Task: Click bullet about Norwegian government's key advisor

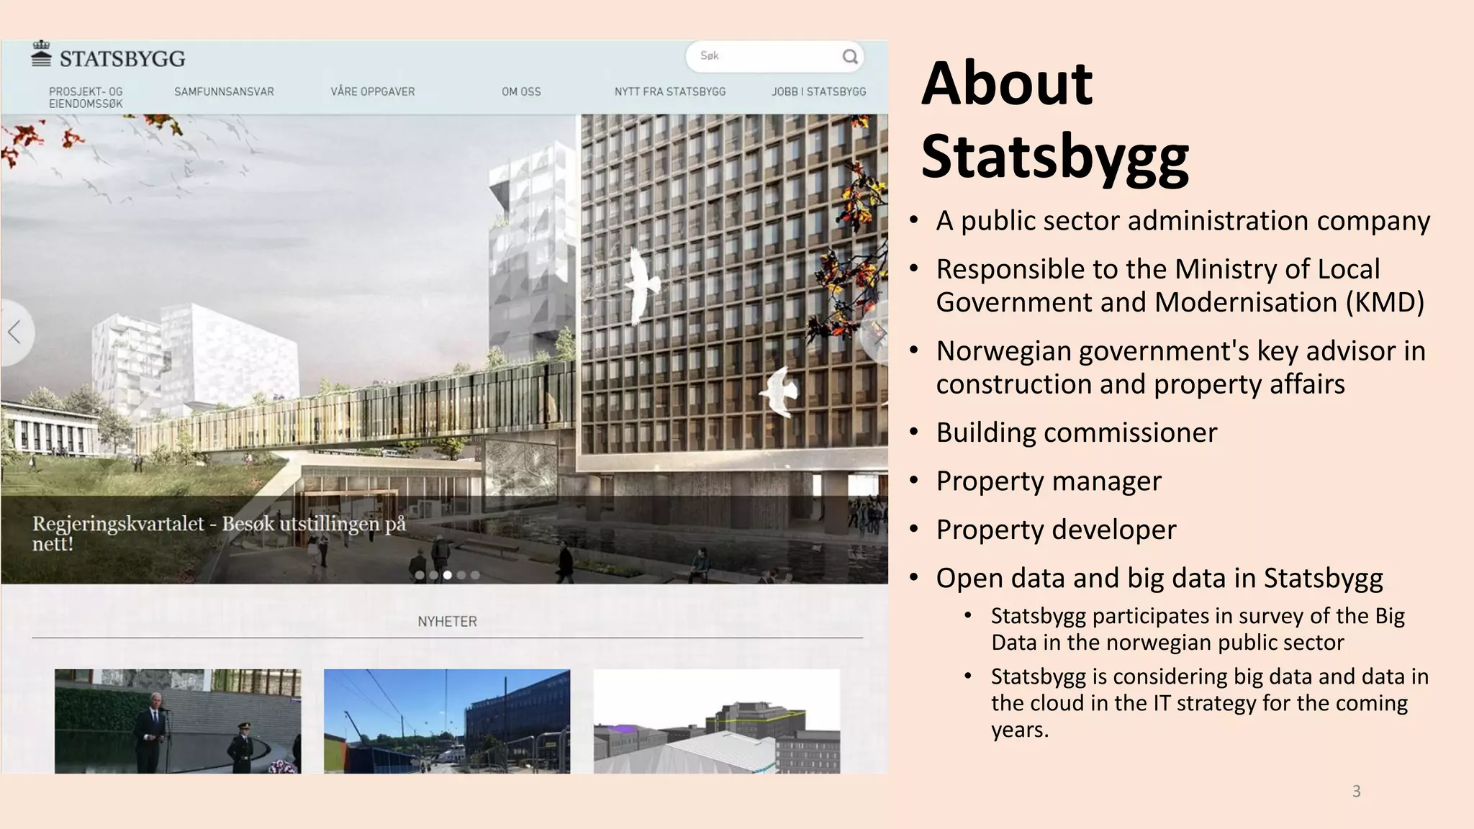Action: [x=1180, y=368]
